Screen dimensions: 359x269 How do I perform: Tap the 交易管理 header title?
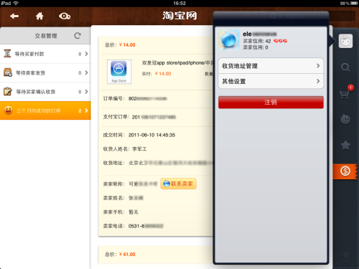click(46, 36)
